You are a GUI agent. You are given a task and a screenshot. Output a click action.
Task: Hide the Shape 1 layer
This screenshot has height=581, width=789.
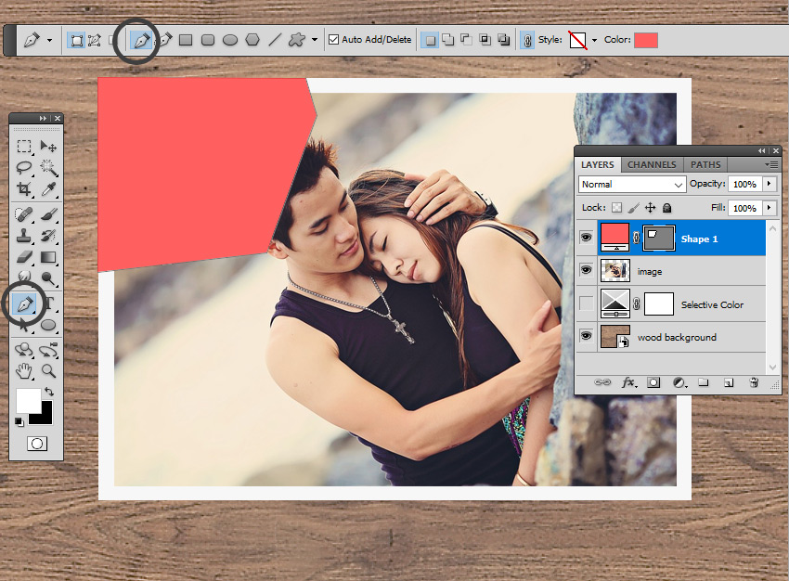[x=586, y=239]
